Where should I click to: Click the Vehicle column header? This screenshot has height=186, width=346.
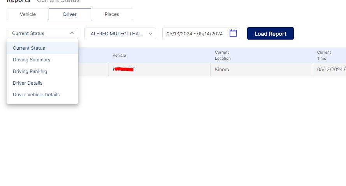pyautogui.click(x=119, y=56)
